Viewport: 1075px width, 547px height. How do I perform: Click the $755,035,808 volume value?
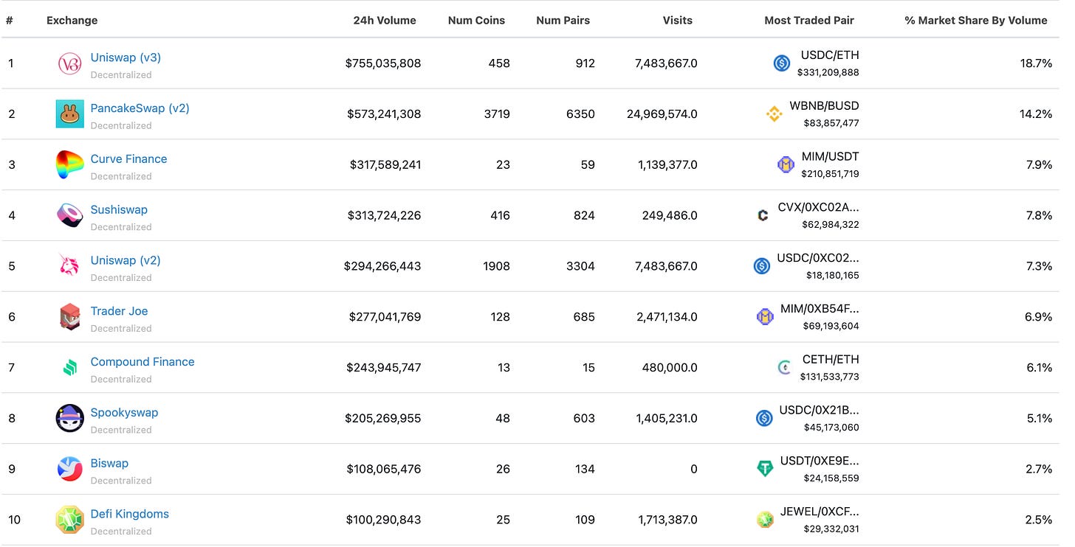click(383, 63)
